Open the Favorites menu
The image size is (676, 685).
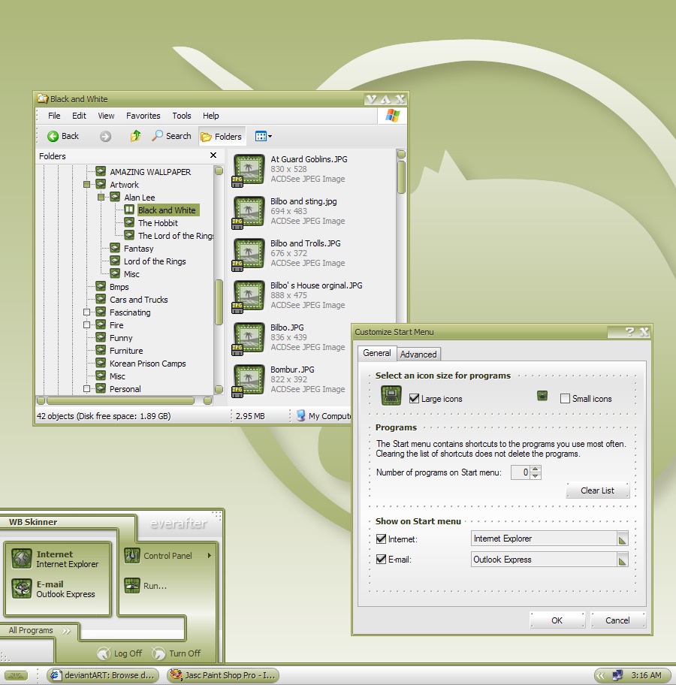click(x=143, y=116)
